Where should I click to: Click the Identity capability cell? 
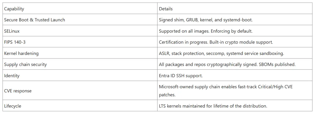tap(80, 75)
